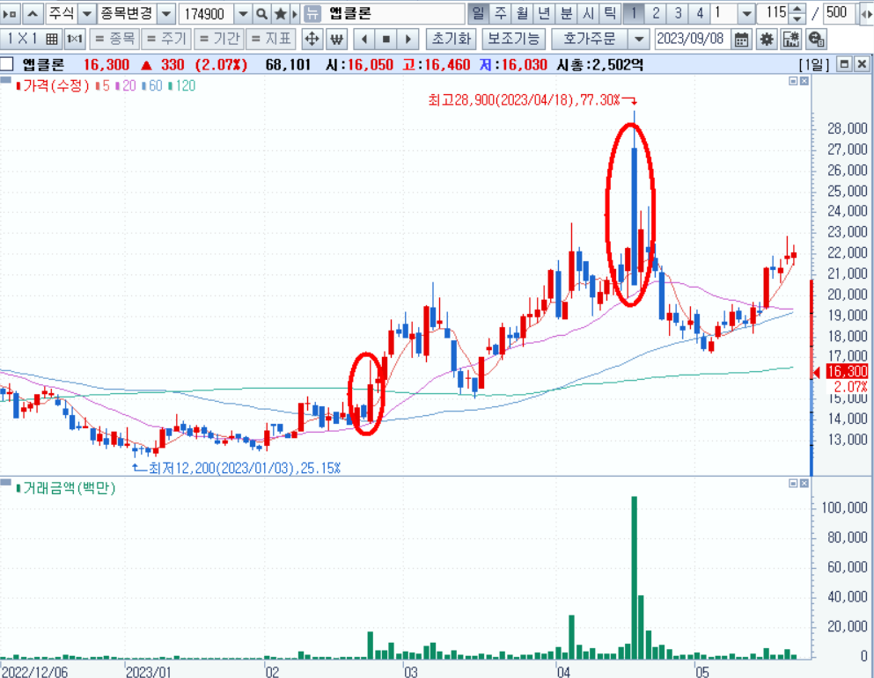Viewport: 874px width, 678px height.
Task: Close the price chart pane icon
Action: (804, 81)
